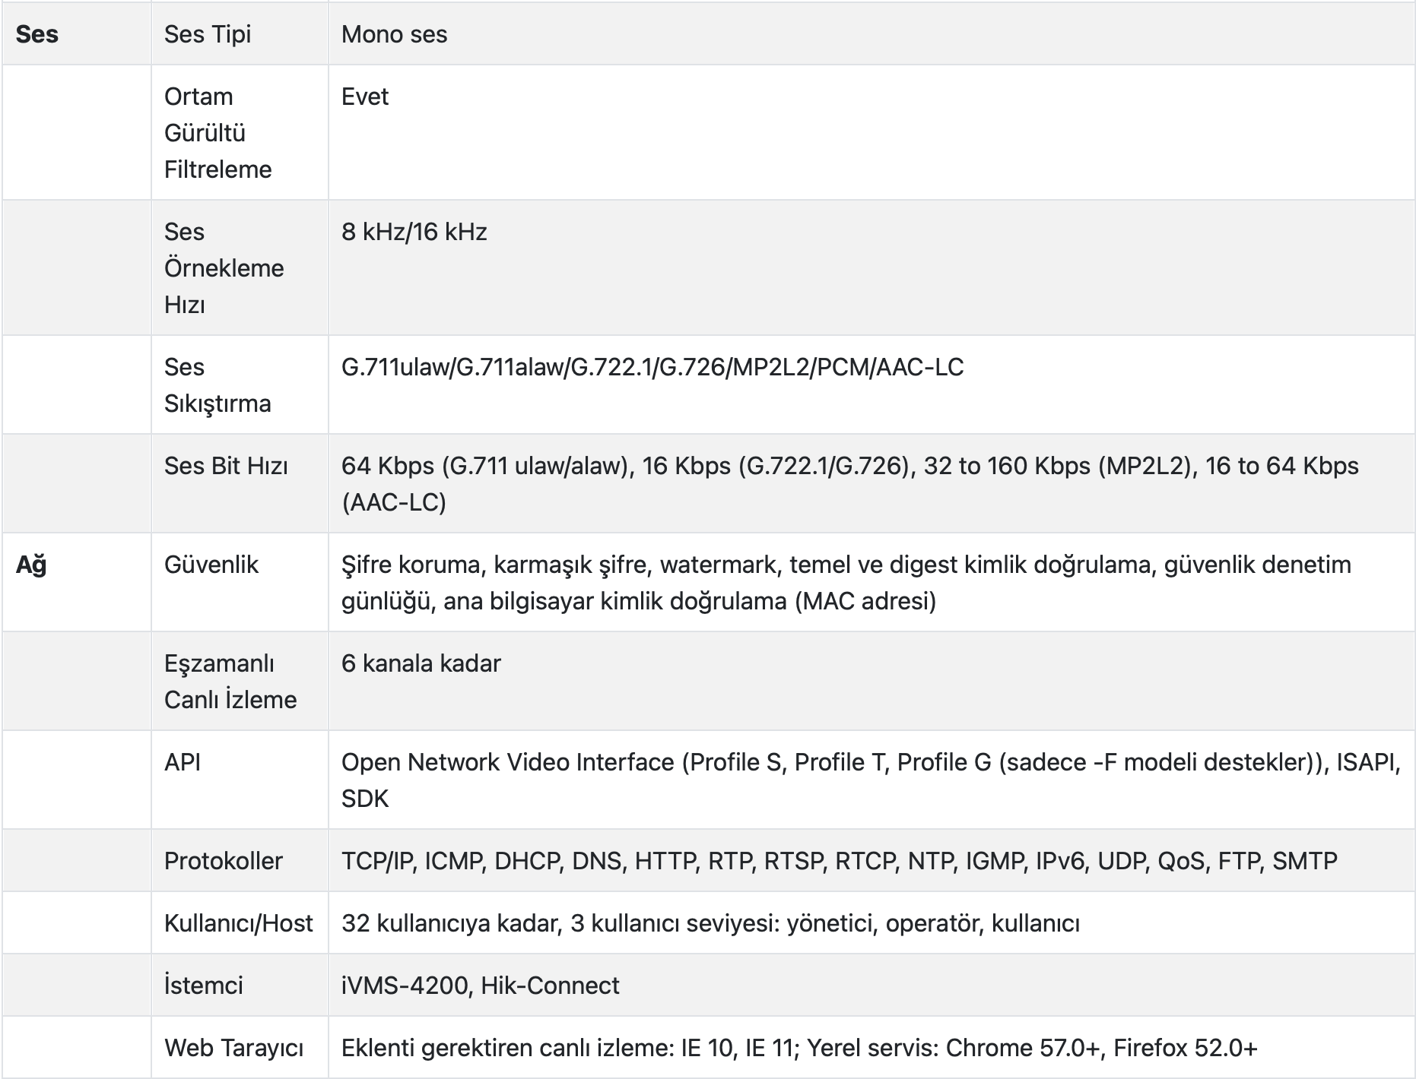1416x1079 pixels.
Task: Click the "6 kanala kadar" value
Action: pyautogui.click(x=421, y=663)
